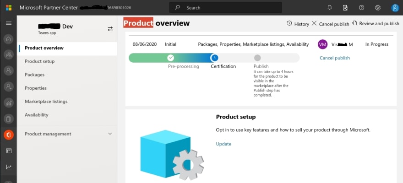Screen dimensions: 403x183
Task: Open the user with arrow icon
Action: pyautogui.click(x=9, y=87)
